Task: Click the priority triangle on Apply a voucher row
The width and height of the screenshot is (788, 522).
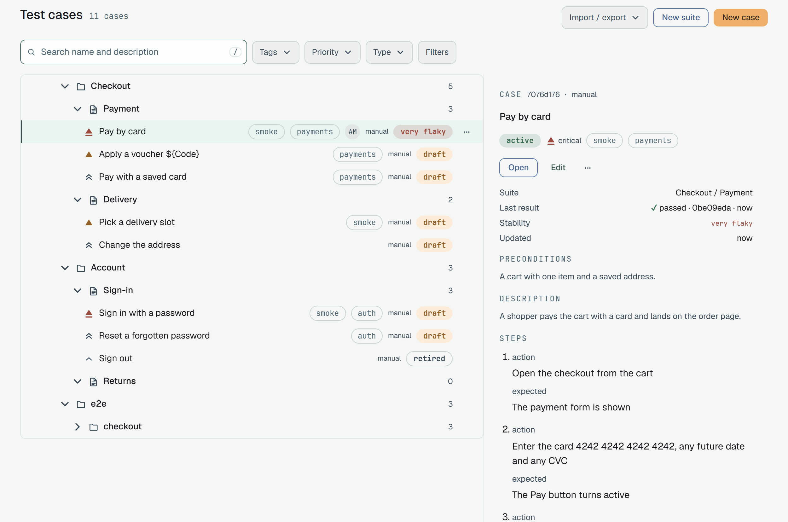Action: point(89,154)
